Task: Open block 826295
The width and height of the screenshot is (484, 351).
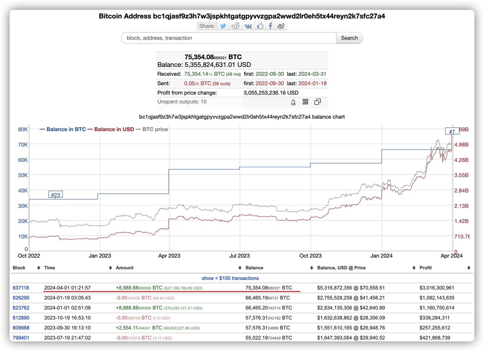Action: pos(21,298)
